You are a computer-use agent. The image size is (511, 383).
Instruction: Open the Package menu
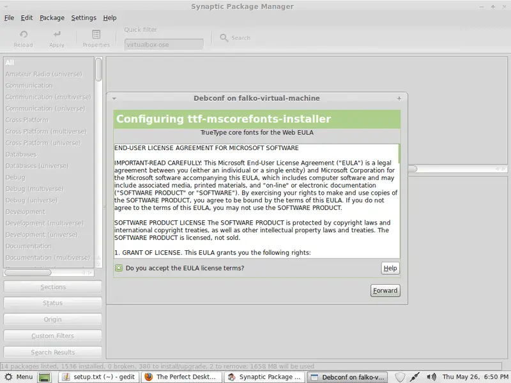(52, 18)
